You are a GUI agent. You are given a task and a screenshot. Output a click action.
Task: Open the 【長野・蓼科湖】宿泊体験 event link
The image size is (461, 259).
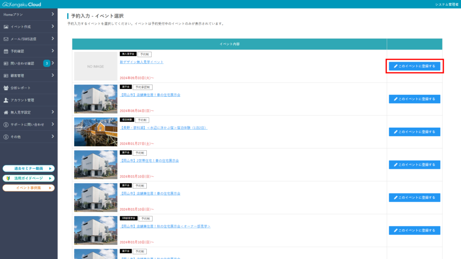[x=163, y=128]
